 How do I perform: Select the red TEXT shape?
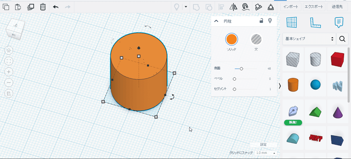click(316, 138)
